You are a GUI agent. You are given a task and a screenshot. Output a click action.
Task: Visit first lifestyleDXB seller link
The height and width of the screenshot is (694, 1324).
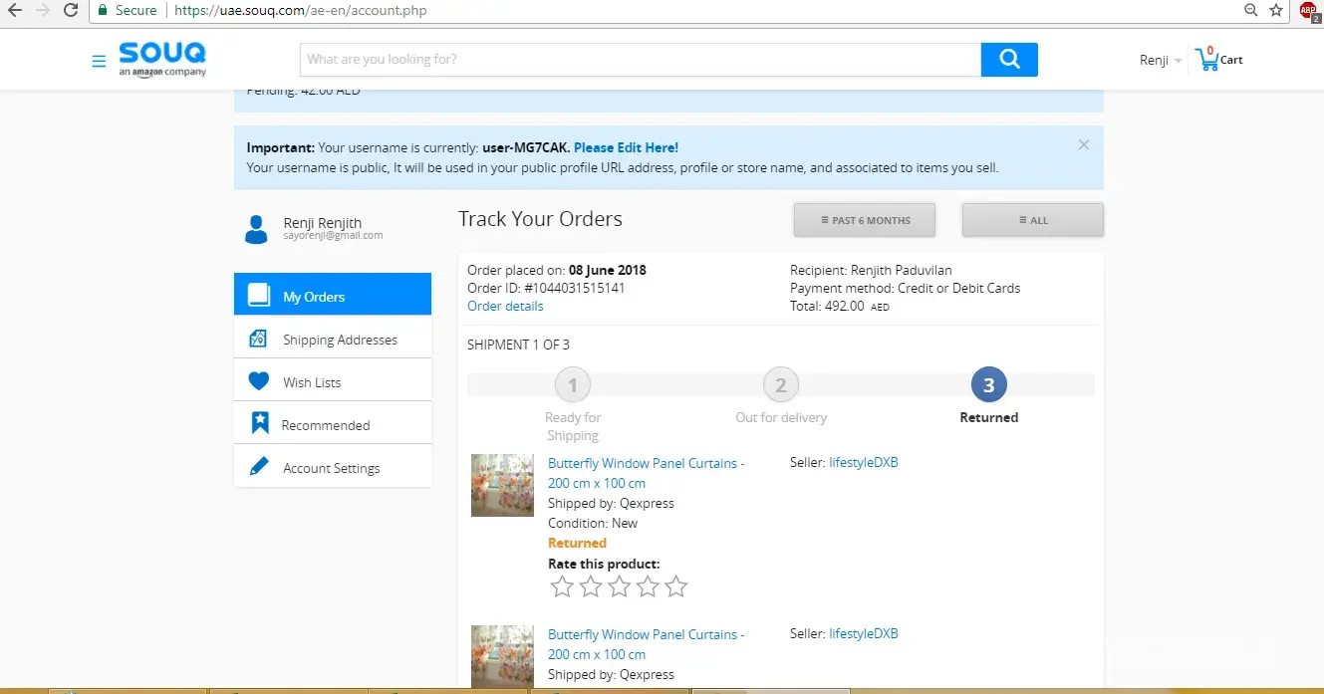pos(864,462)
